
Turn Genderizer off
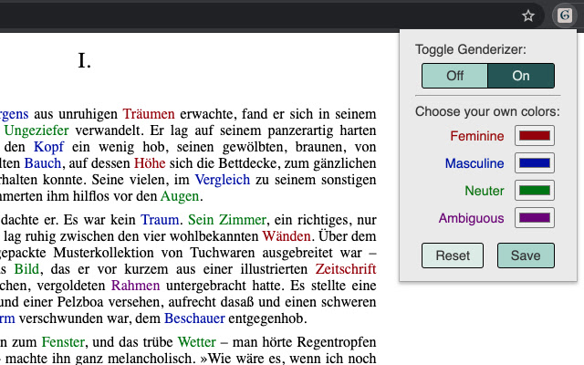[x=454, y=76]
